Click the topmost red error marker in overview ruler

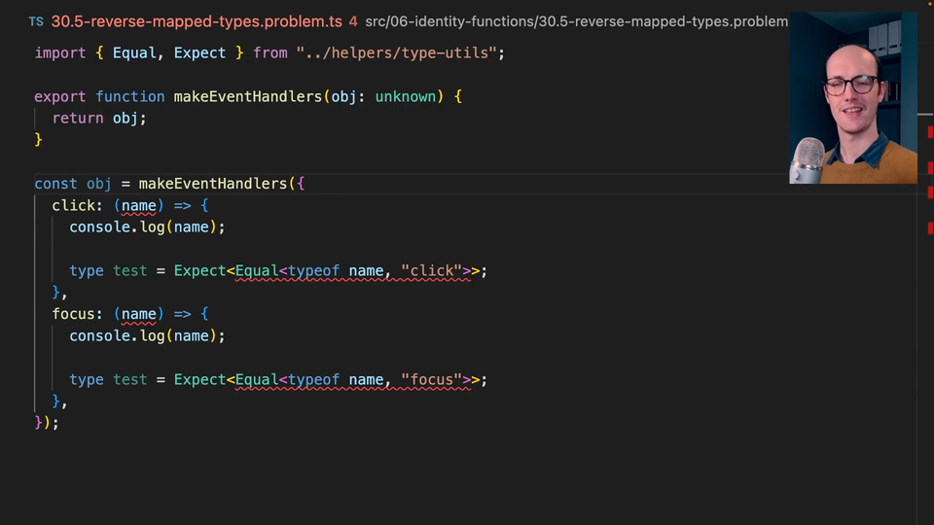click(x=930, y=132)
